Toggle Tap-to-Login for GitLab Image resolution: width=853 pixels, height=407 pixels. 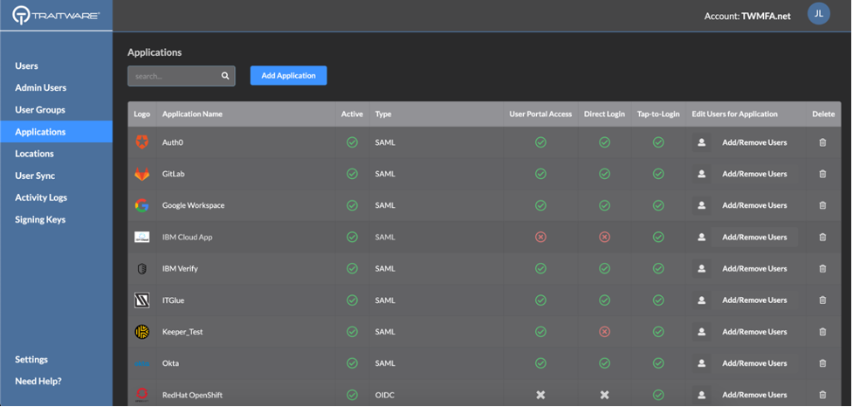click(658, 174)
